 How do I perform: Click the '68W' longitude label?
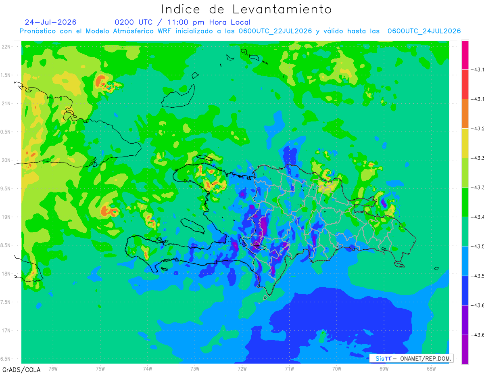point(431,368)
